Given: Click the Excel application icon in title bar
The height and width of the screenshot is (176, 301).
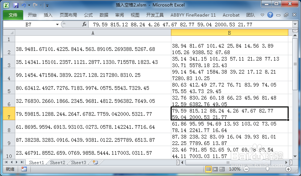Looking at the screenshot, I should (6, 5).
